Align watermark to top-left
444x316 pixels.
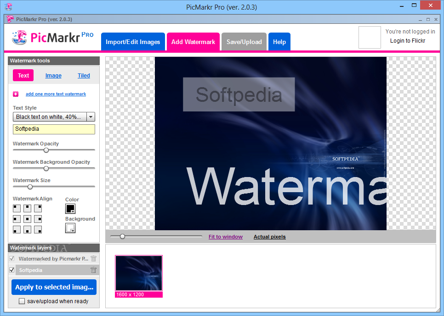(17, 208)
